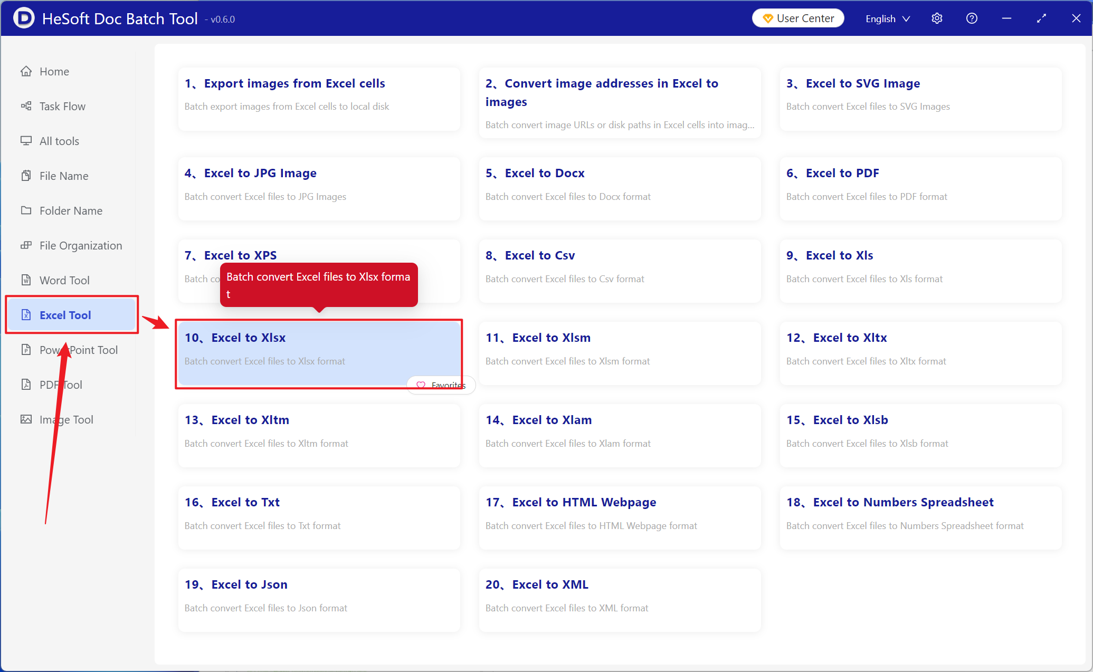
Task: Open Excel to Xlam tool
Action: point(620,435)
